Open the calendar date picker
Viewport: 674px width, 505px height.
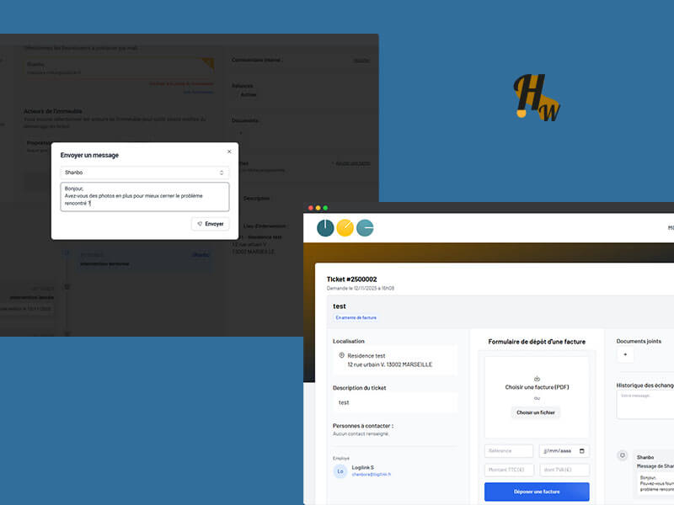tap(580, 451)
